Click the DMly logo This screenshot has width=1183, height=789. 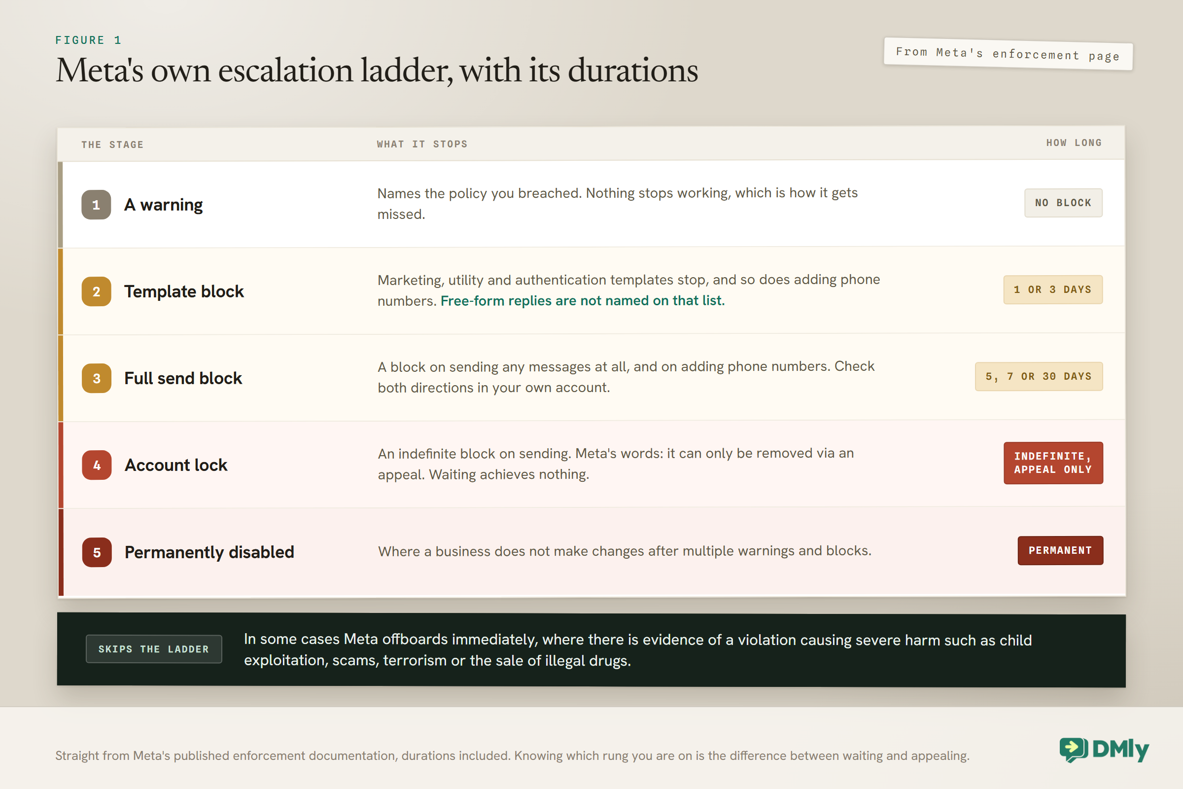tap(1104, 750)
